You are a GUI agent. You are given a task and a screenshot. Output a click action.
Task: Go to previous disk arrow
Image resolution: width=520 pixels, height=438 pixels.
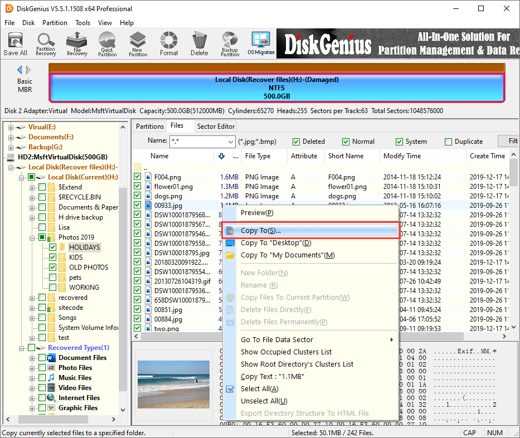[x=20, y=70]
